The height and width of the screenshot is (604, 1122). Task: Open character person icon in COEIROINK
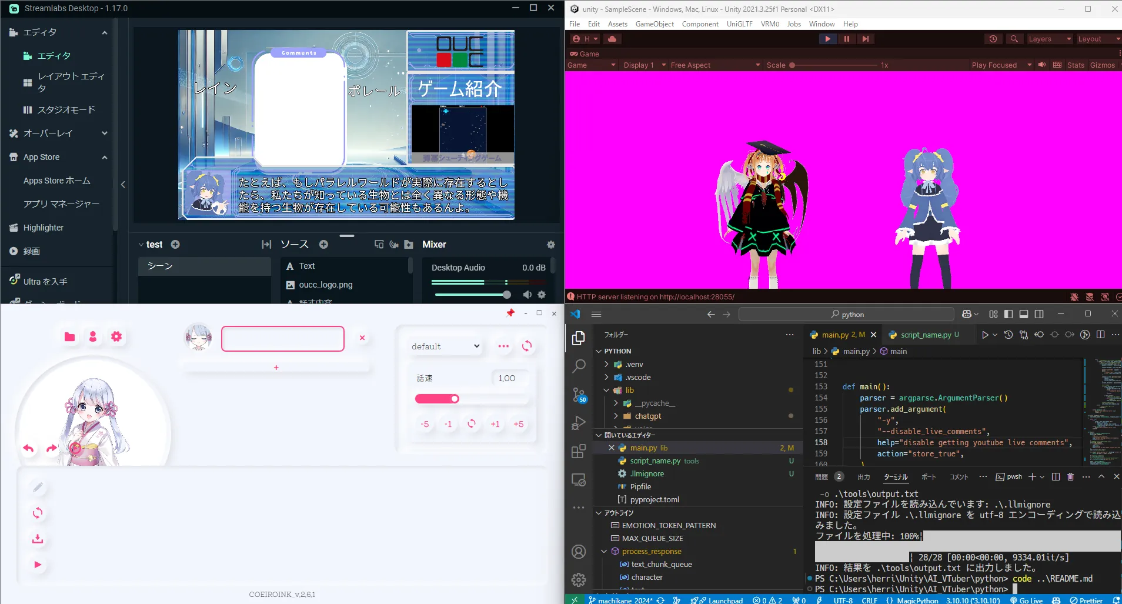click(93, 336)
